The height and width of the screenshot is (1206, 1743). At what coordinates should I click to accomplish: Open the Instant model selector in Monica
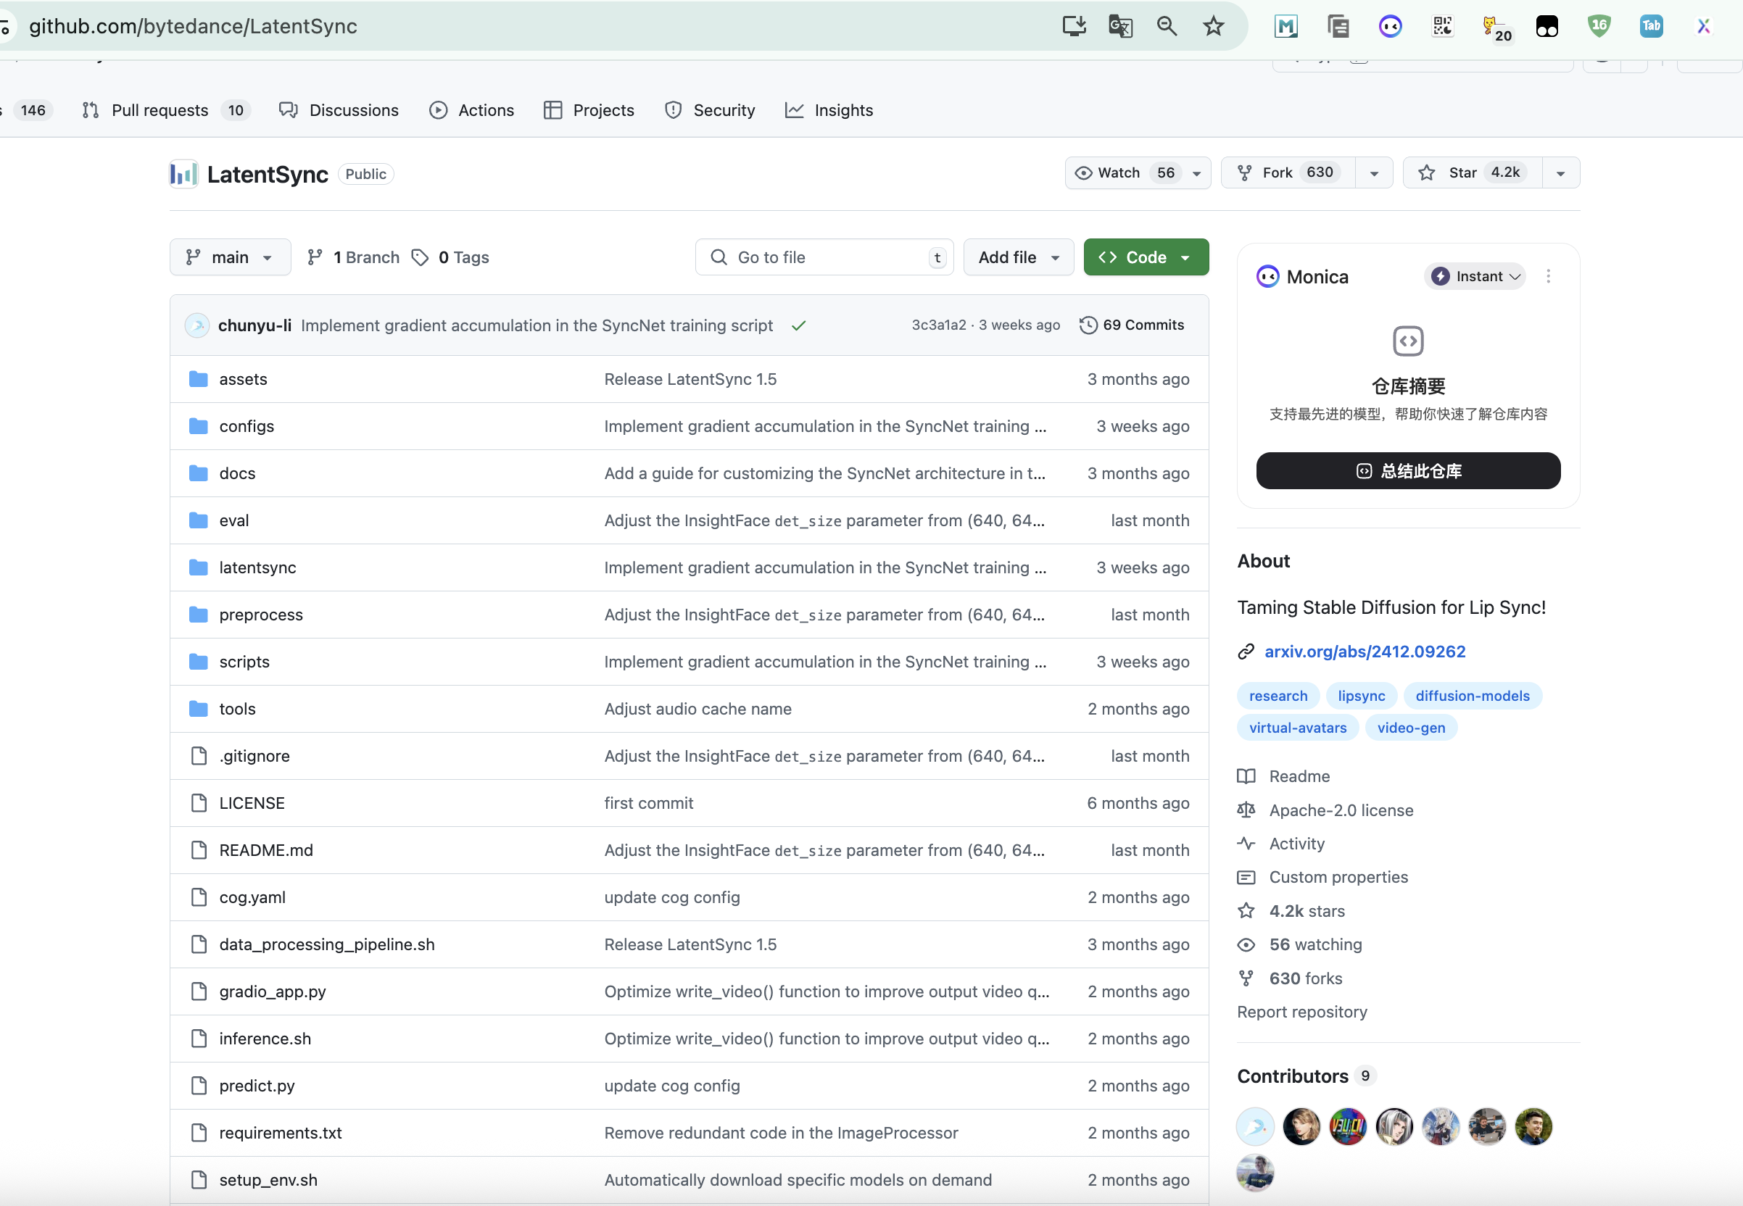[x=1475, y=277]
